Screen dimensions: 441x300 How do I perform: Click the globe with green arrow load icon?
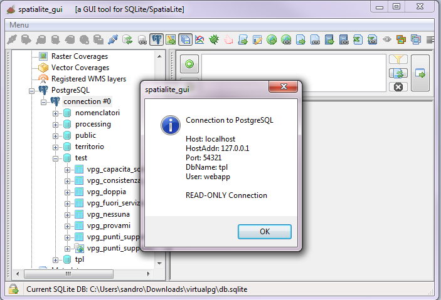272,39
